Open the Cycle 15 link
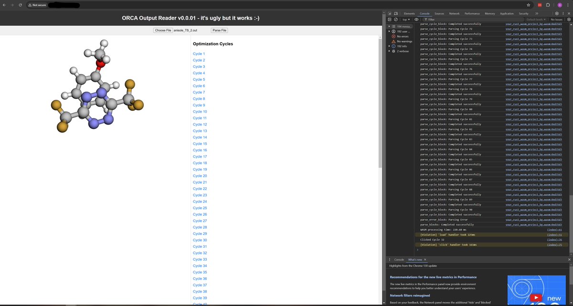 click(200, 144)
